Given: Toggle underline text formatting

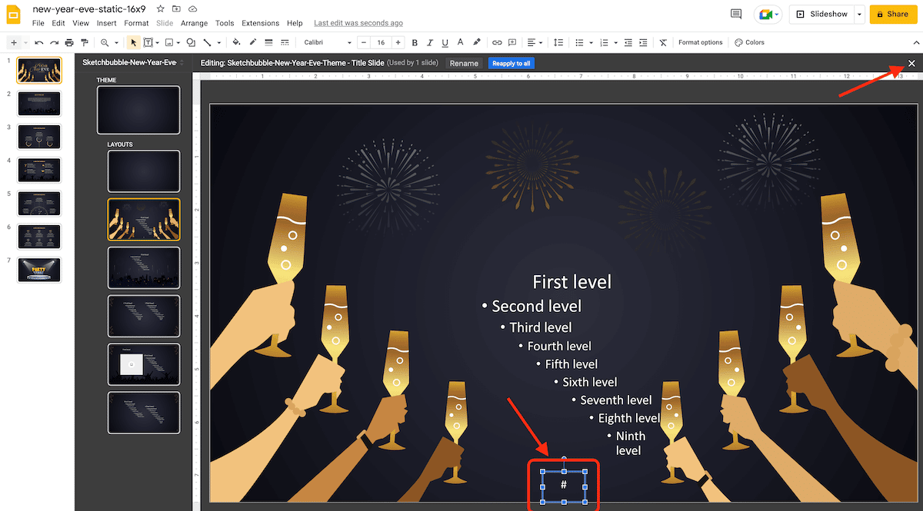Looking at the screenshot, I should [445, 42].
